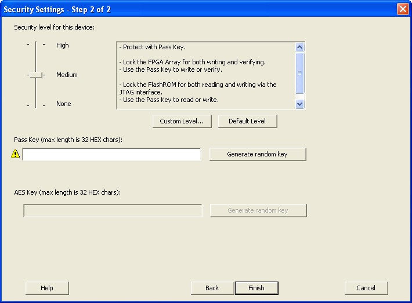Generate random key for Pass Key
The height and width of the screenshot is (303, 412).
click(x=258, y=154)
